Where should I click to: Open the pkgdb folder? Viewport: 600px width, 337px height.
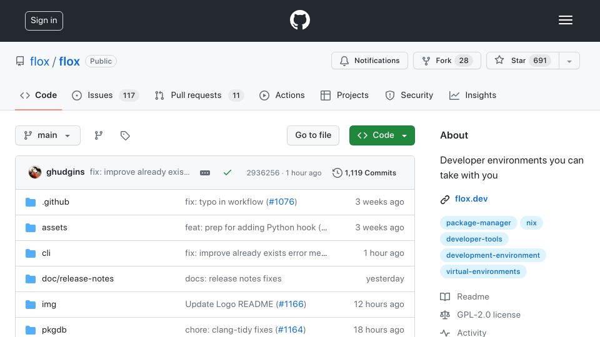click(54, 330)
